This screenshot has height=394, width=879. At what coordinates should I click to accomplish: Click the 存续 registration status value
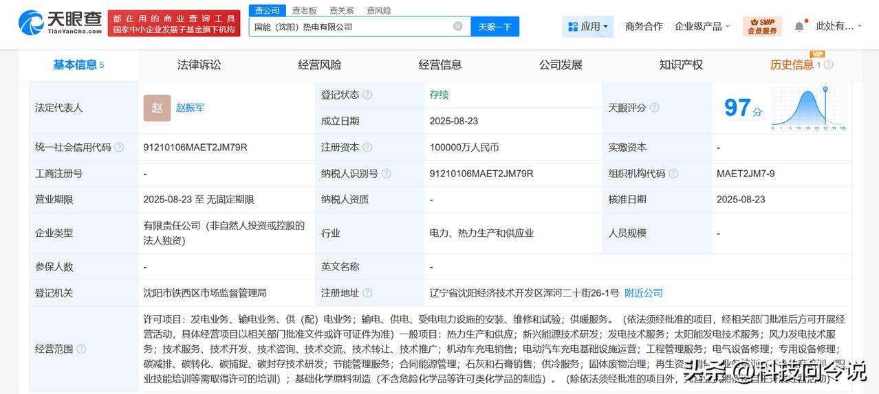(x=439, y=95)
